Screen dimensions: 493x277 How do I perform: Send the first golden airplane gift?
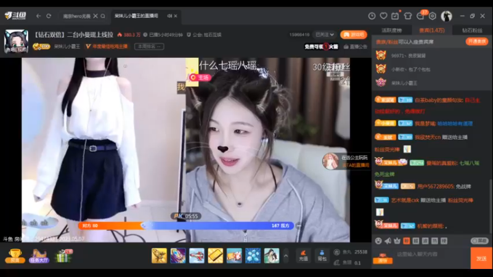[159, 255]
